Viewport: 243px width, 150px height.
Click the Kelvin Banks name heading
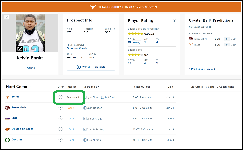tap(30, 58)
